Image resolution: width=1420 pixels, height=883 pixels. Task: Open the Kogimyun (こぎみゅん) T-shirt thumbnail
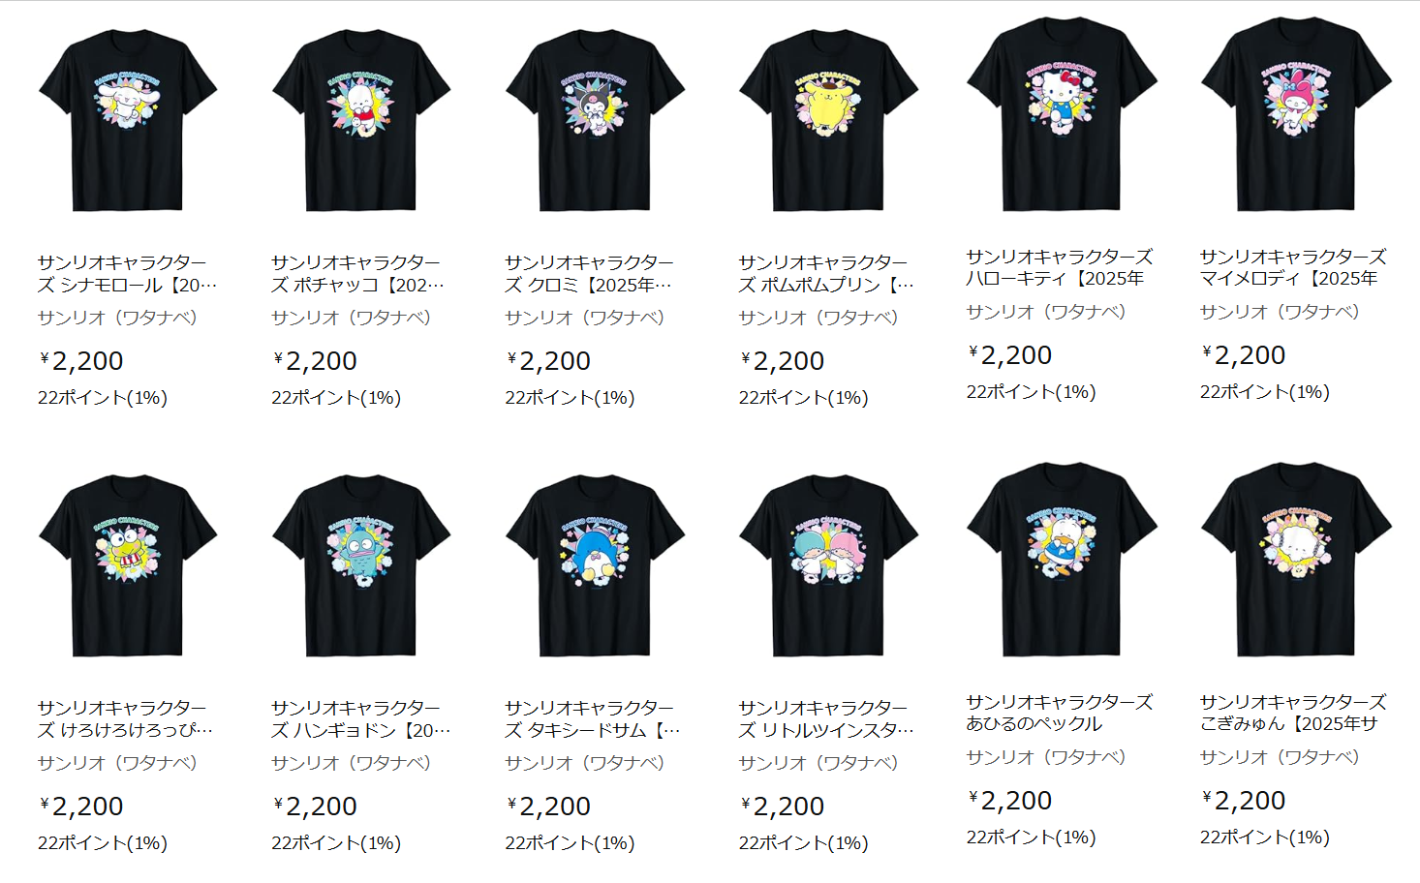click(1296, 560)
